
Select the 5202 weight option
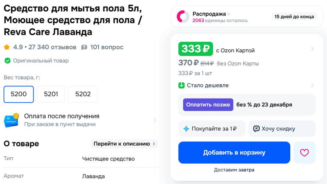click(x=83, y=94)
